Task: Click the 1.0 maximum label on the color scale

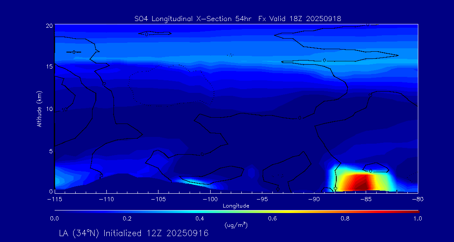Action: click(417, 218)
